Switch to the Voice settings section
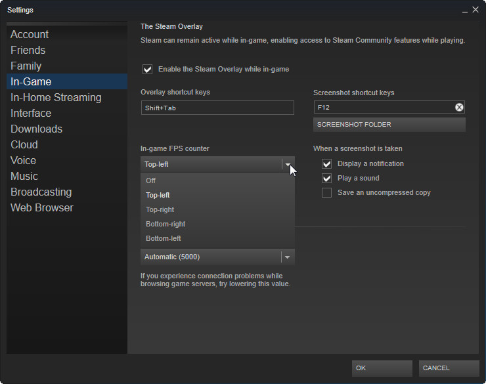486x384 pixels. [67, 160]
